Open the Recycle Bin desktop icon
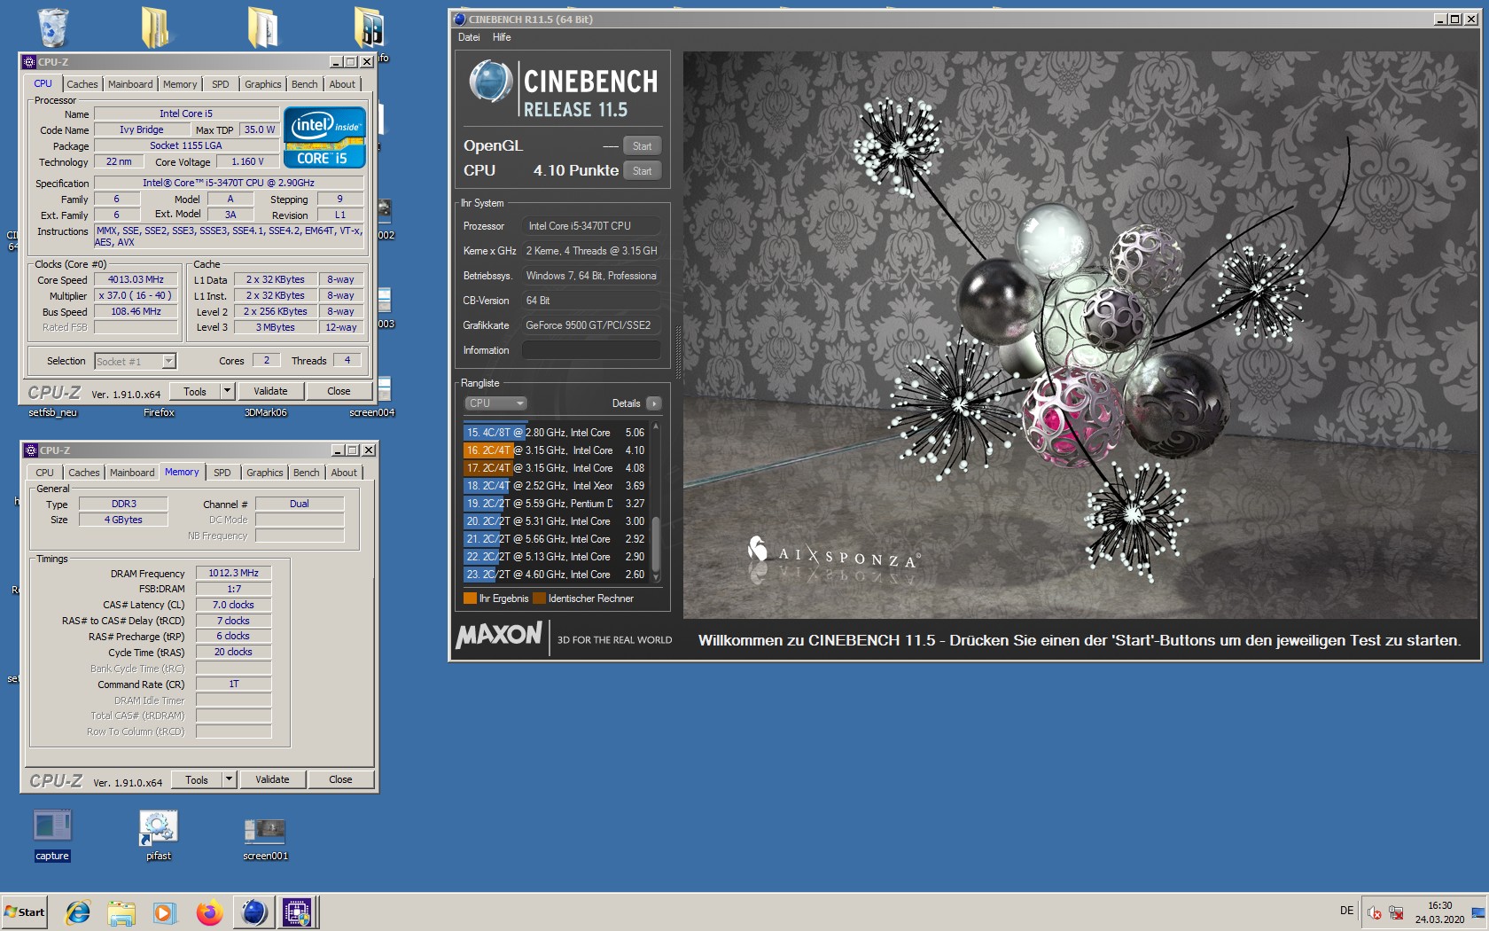Image resolution: width=1489 pixels, height=931 pixels. (53, 27)
